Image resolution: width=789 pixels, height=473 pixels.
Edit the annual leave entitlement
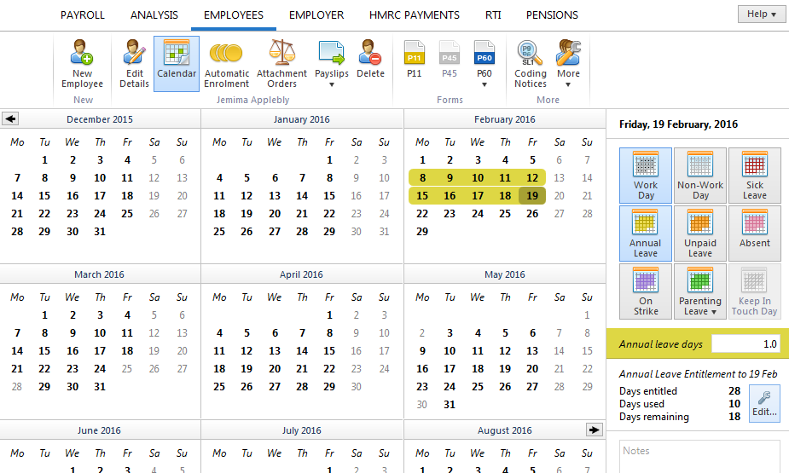[x=764, y=403]
